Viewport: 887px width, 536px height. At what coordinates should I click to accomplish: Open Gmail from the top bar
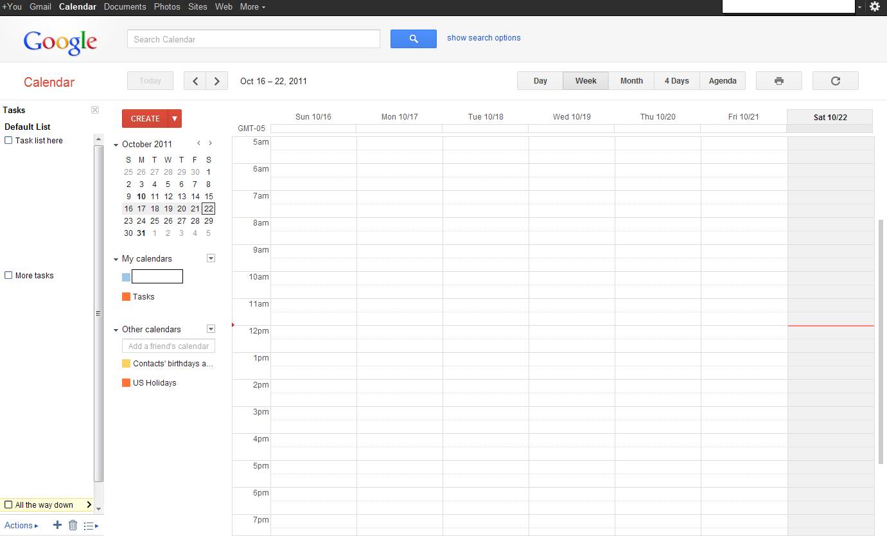click(40, 6)
